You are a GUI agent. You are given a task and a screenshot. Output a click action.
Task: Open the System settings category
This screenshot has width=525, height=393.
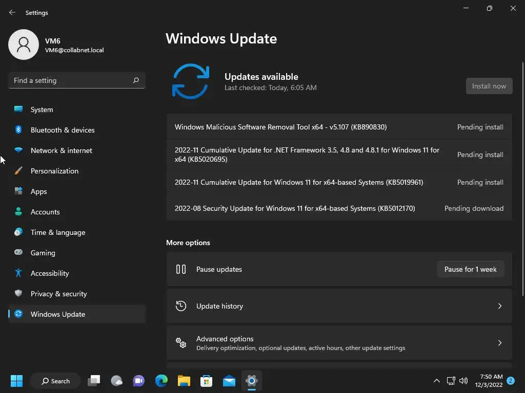coord(77,110)
